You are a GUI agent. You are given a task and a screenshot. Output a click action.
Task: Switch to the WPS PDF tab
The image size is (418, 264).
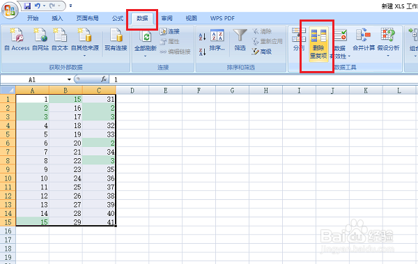[x=222, y=18]
